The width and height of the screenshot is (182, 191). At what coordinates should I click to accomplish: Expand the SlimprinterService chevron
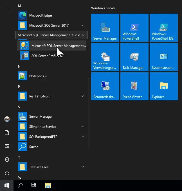(x=83, y=126)
